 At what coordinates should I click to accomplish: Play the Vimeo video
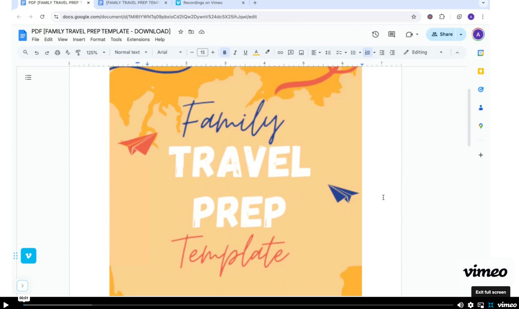pos(6,305)
